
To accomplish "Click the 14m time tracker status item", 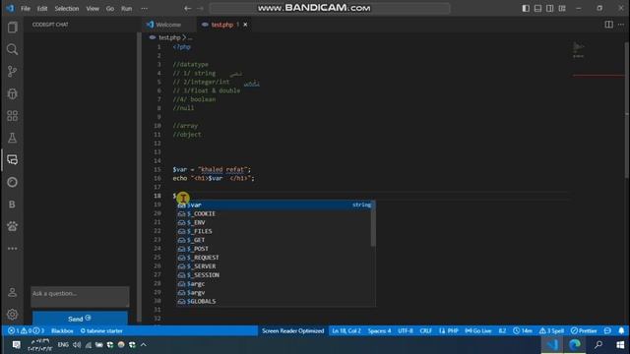I will point(523,330).
